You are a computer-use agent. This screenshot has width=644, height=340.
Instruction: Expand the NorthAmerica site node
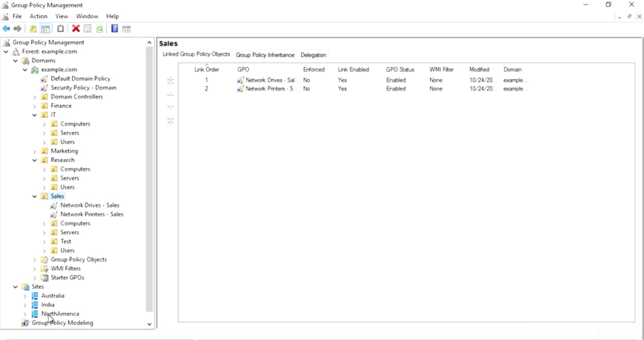25,314
